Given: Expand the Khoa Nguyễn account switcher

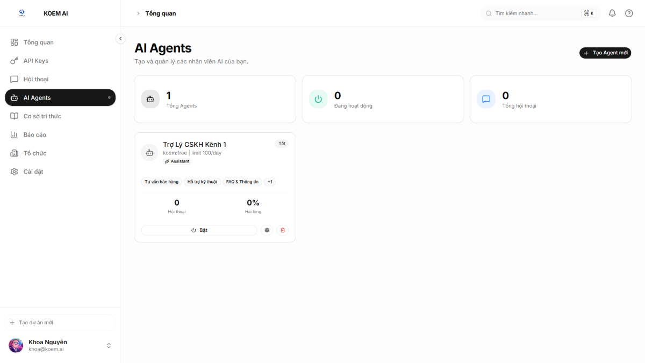Looking at the screenshot, I should (109, 345).
